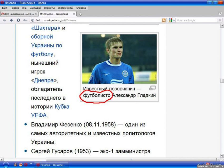Open the closed tabs trash icon
The height and width of the screenshot is (168, 224).
click(x=220, y=14)
